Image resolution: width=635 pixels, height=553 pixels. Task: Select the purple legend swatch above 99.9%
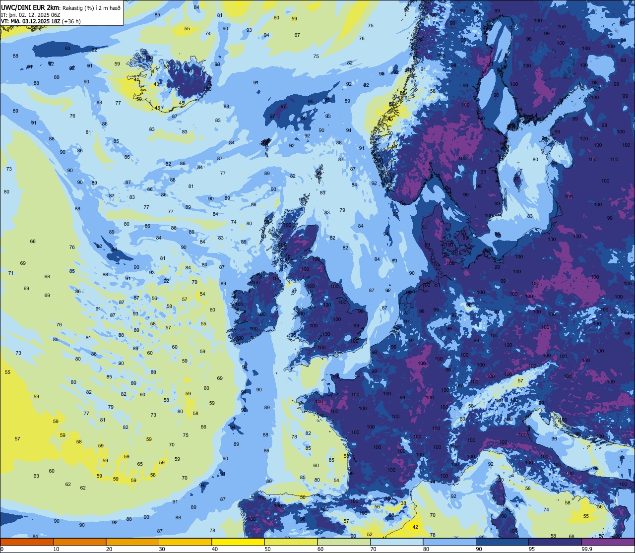click(608, 542)
